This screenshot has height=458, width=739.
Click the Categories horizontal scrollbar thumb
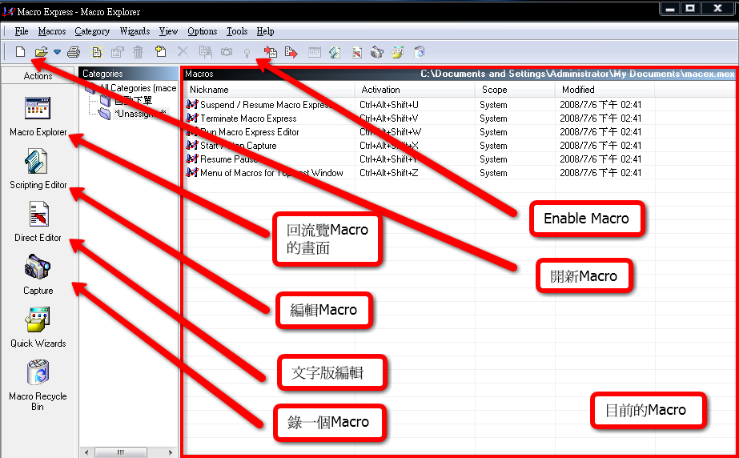pos(121,452)
